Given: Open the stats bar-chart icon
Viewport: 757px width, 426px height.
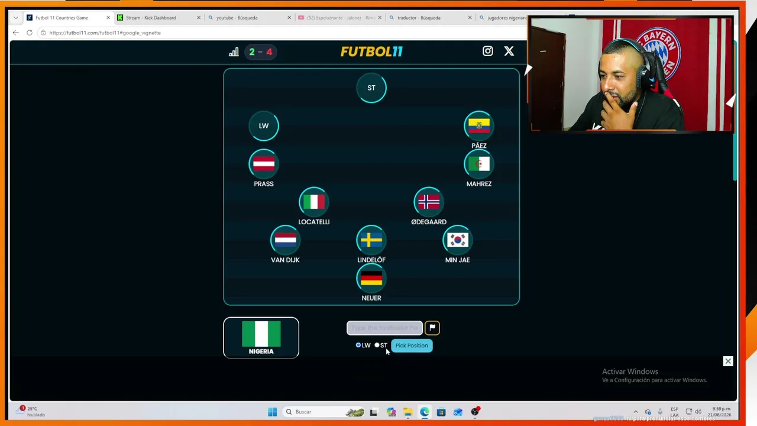Looking at the screenshot, I should click(234, 52).
